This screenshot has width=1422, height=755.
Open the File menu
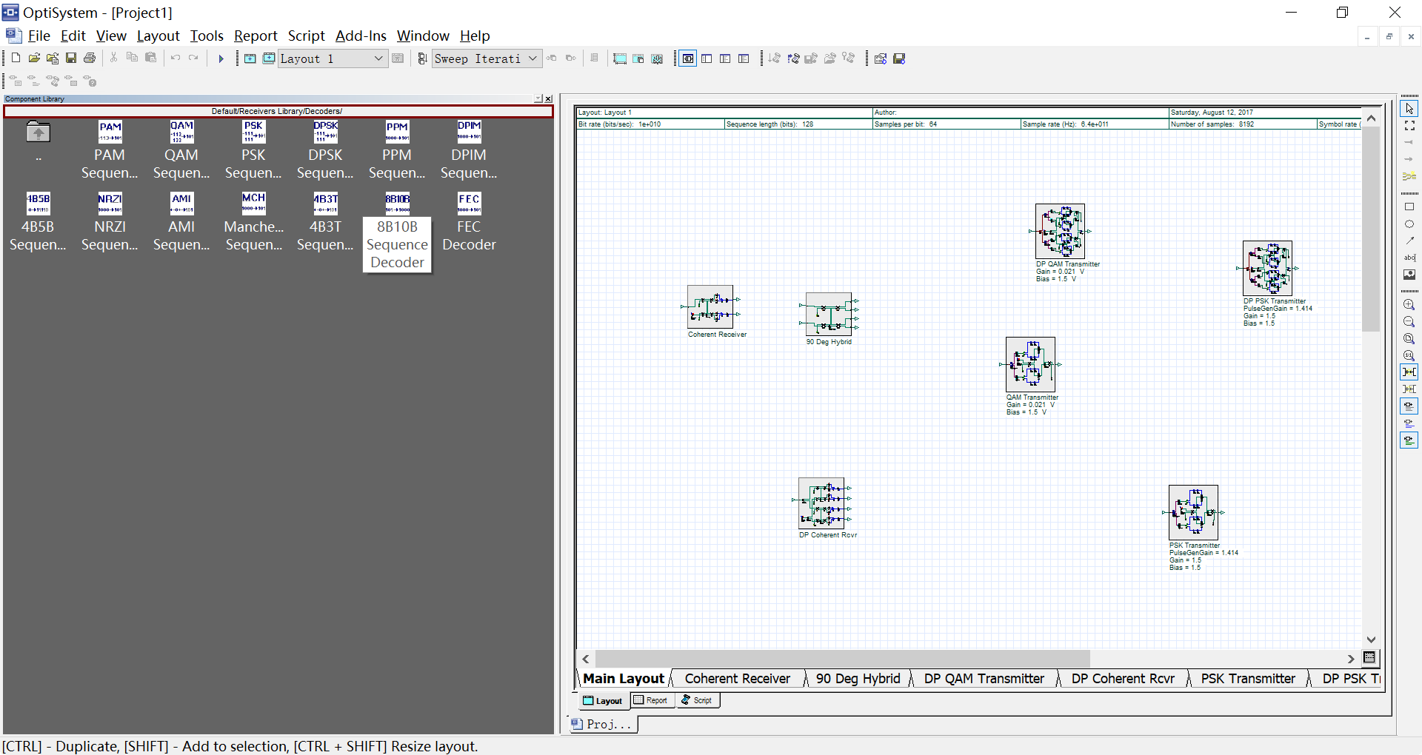point(39,36)
